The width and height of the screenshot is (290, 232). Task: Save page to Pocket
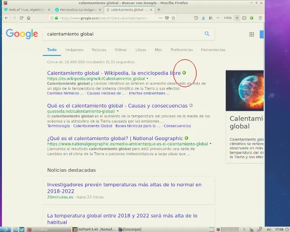click(167, 18)
